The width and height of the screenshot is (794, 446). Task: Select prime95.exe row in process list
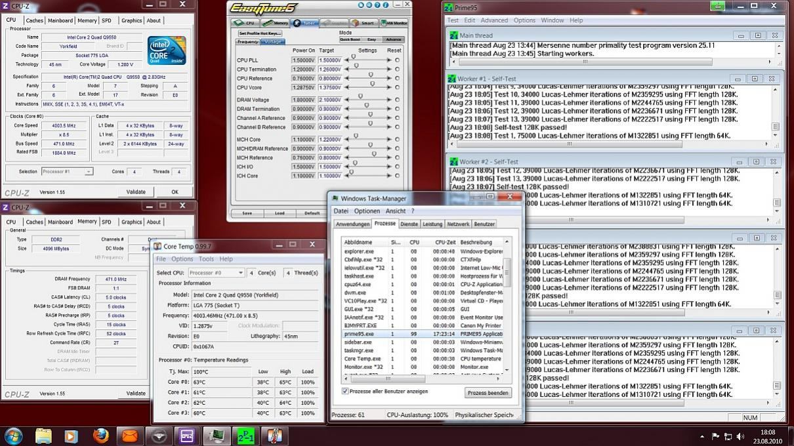(x=423, y=334)
